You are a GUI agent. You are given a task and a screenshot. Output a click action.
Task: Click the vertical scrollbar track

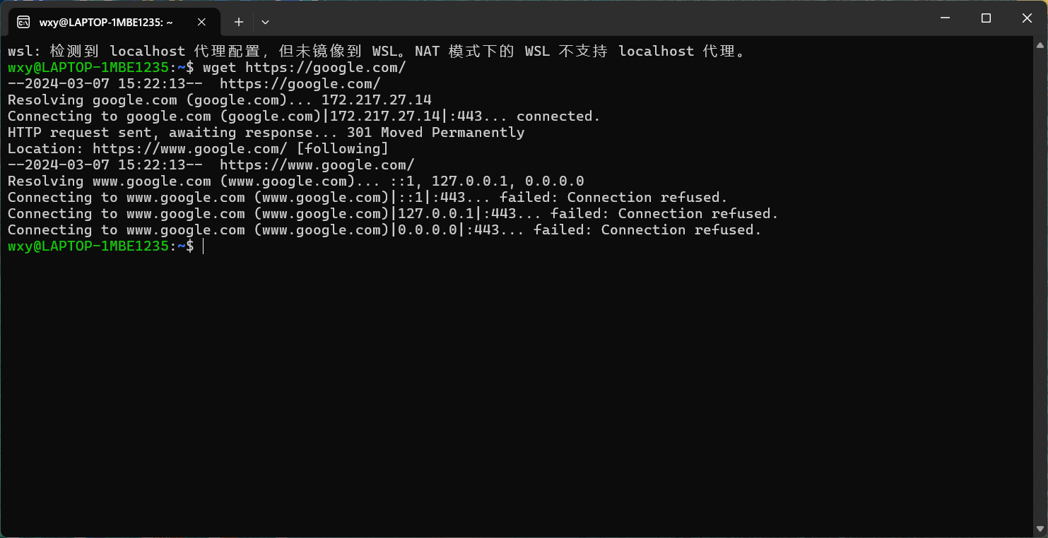(x=1039, y=286)
